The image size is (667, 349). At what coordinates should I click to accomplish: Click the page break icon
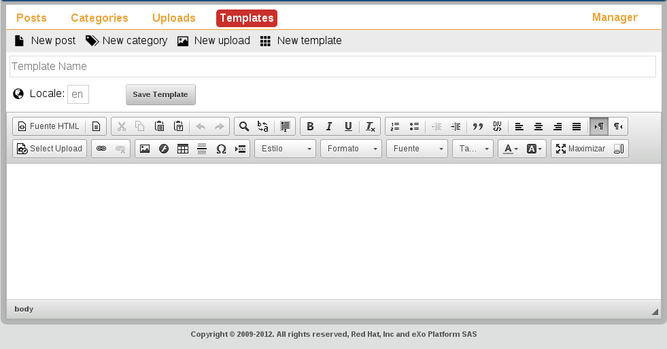pos(240,149)
